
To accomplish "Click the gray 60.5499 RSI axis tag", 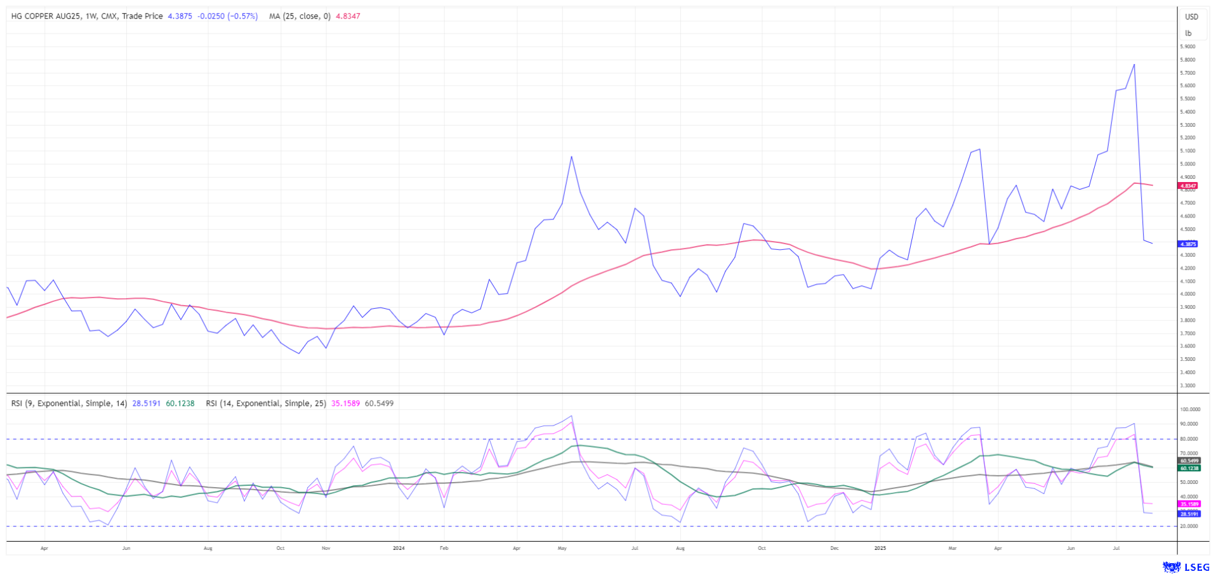I will (x=1189, y=460).
